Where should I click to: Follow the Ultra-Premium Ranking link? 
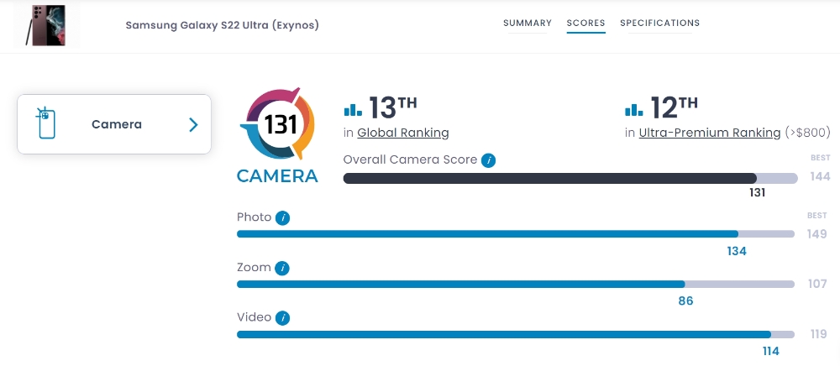pyautogui.click(x=709, y=133)
